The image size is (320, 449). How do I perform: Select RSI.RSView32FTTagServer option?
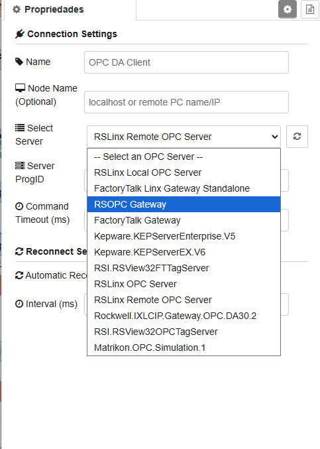click(x=184, y=268)
